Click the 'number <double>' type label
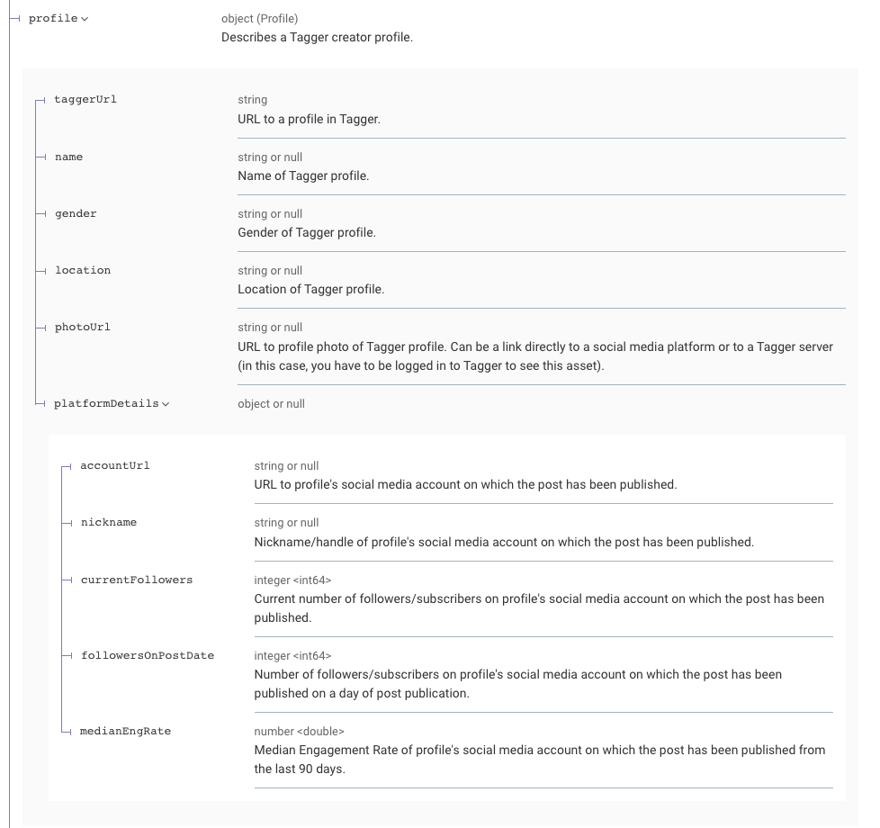880x828 pixels. pyautogui.click(x=299, y=732)
